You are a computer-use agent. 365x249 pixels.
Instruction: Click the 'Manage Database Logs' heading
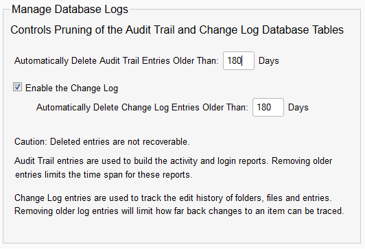point(70,10)
